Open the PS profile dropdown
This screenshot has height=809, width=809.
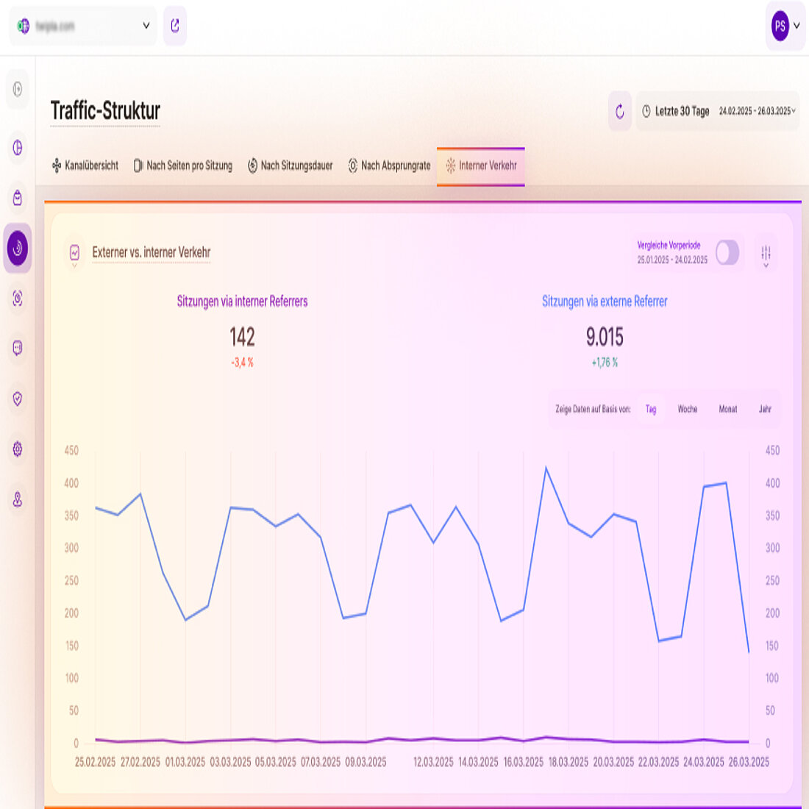pos(785,24)
